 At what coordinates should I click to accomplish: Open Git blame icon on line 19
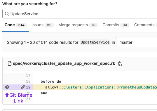point(7,87)
